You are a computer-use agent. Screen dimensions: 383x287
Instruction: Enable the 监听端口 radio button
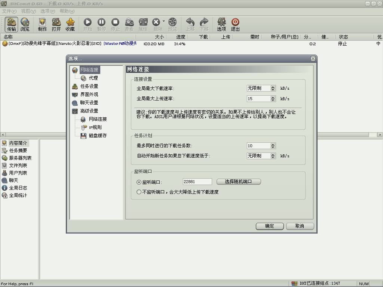tap(139, 182)
